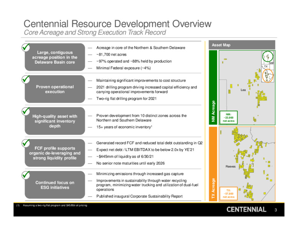Click 'No senior note maturities until early 2026'
The height and width of the screenshot is (230, 298).
131,163
